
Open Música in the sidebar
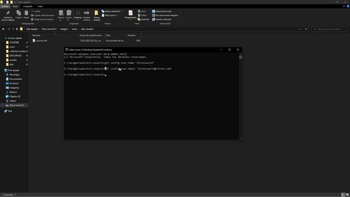[x=13, y=92]
